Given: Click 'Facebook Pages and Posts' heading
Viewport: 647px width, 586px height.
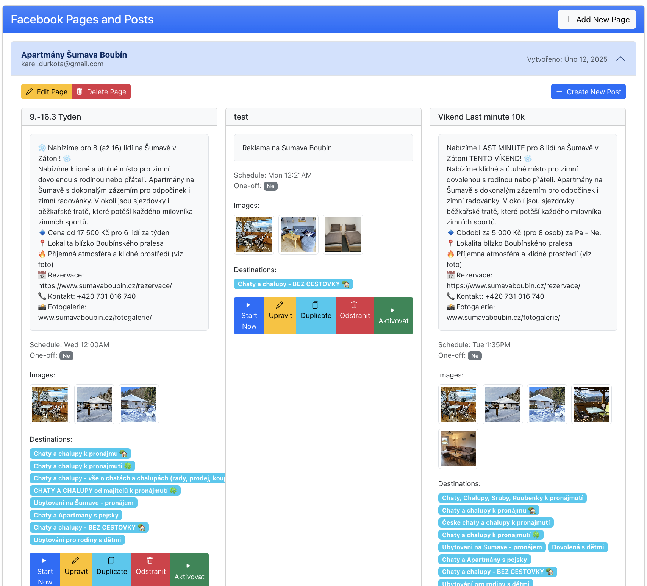Looking at the screenshot, I should click(x=82, y=19).
